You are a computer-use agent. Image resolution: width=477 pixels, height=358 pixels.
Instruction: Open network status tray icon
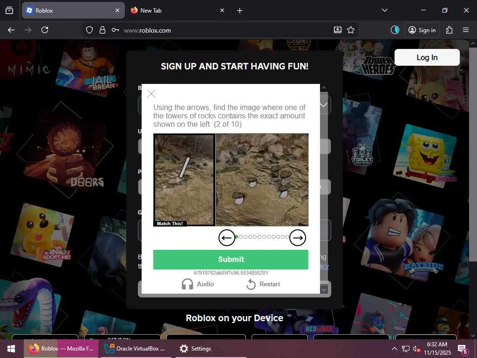pyautogui.click(x=406, y=349)
